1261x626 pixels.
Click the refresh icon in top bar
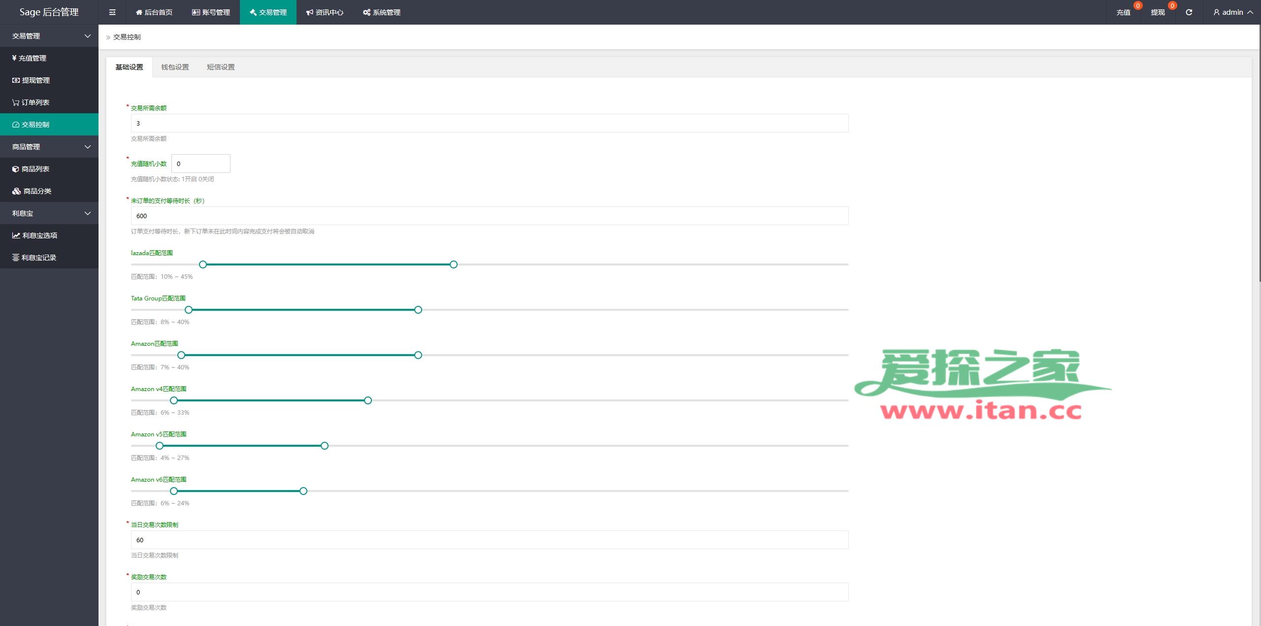tap(1189, 12)
